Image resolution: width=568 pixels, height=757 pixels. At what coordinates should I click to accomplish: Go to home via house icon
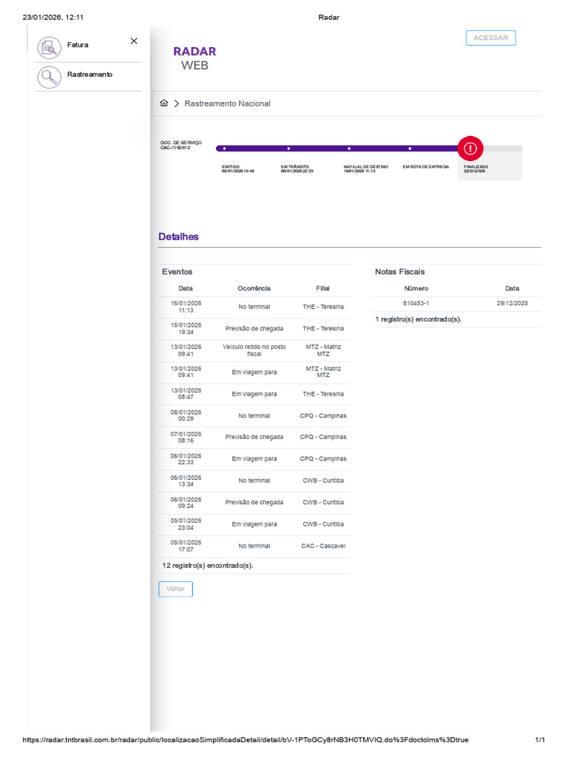pyautogui.click(x=164, y=103)
